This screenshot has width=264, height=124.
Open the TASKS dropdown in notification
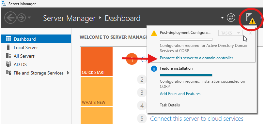coord(230,33)
